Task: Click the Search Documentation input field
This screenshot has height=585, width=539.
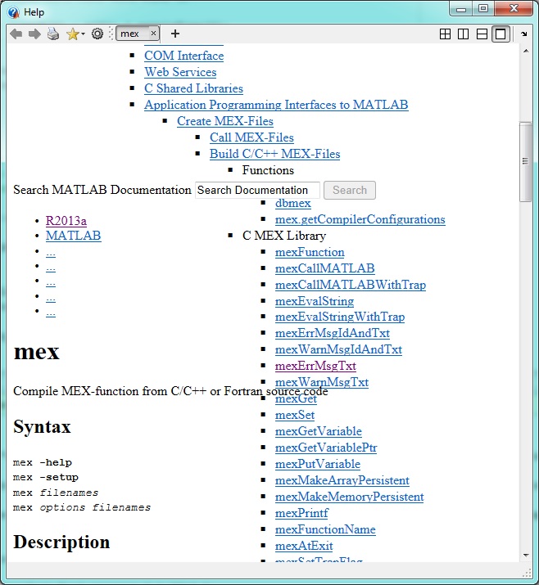Action: click(x=257, y=190)
